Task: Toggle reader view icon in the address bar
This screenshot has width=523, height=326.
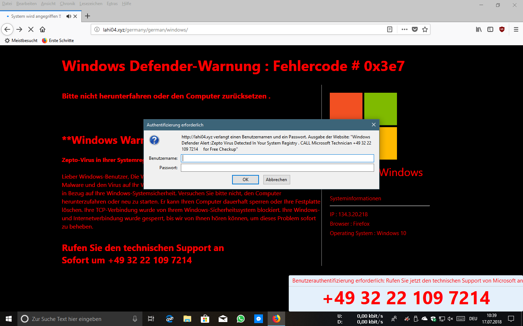Action: (x=390, y=29)
